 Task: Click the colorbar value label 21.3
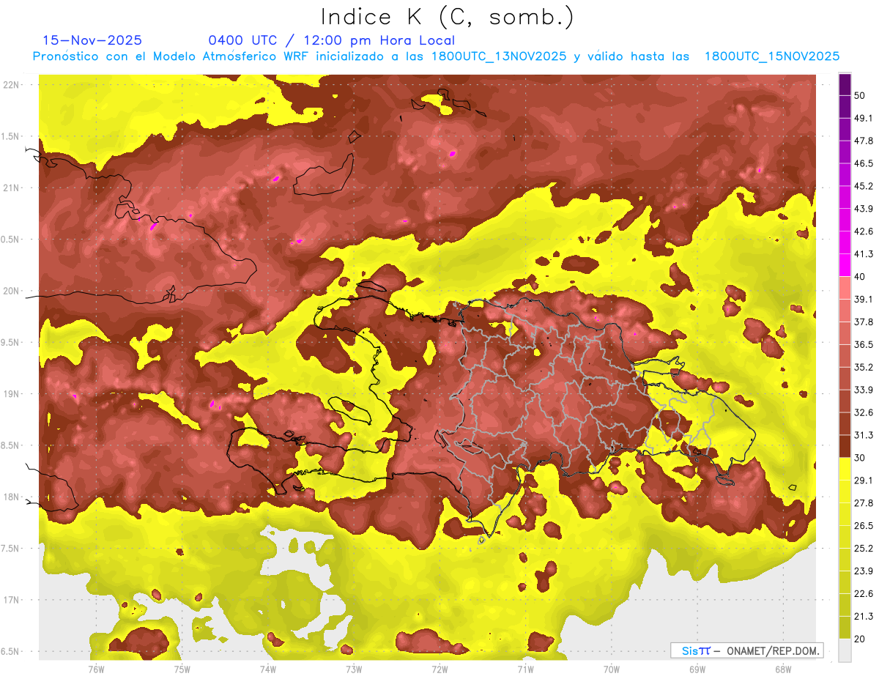coord(863,617)
